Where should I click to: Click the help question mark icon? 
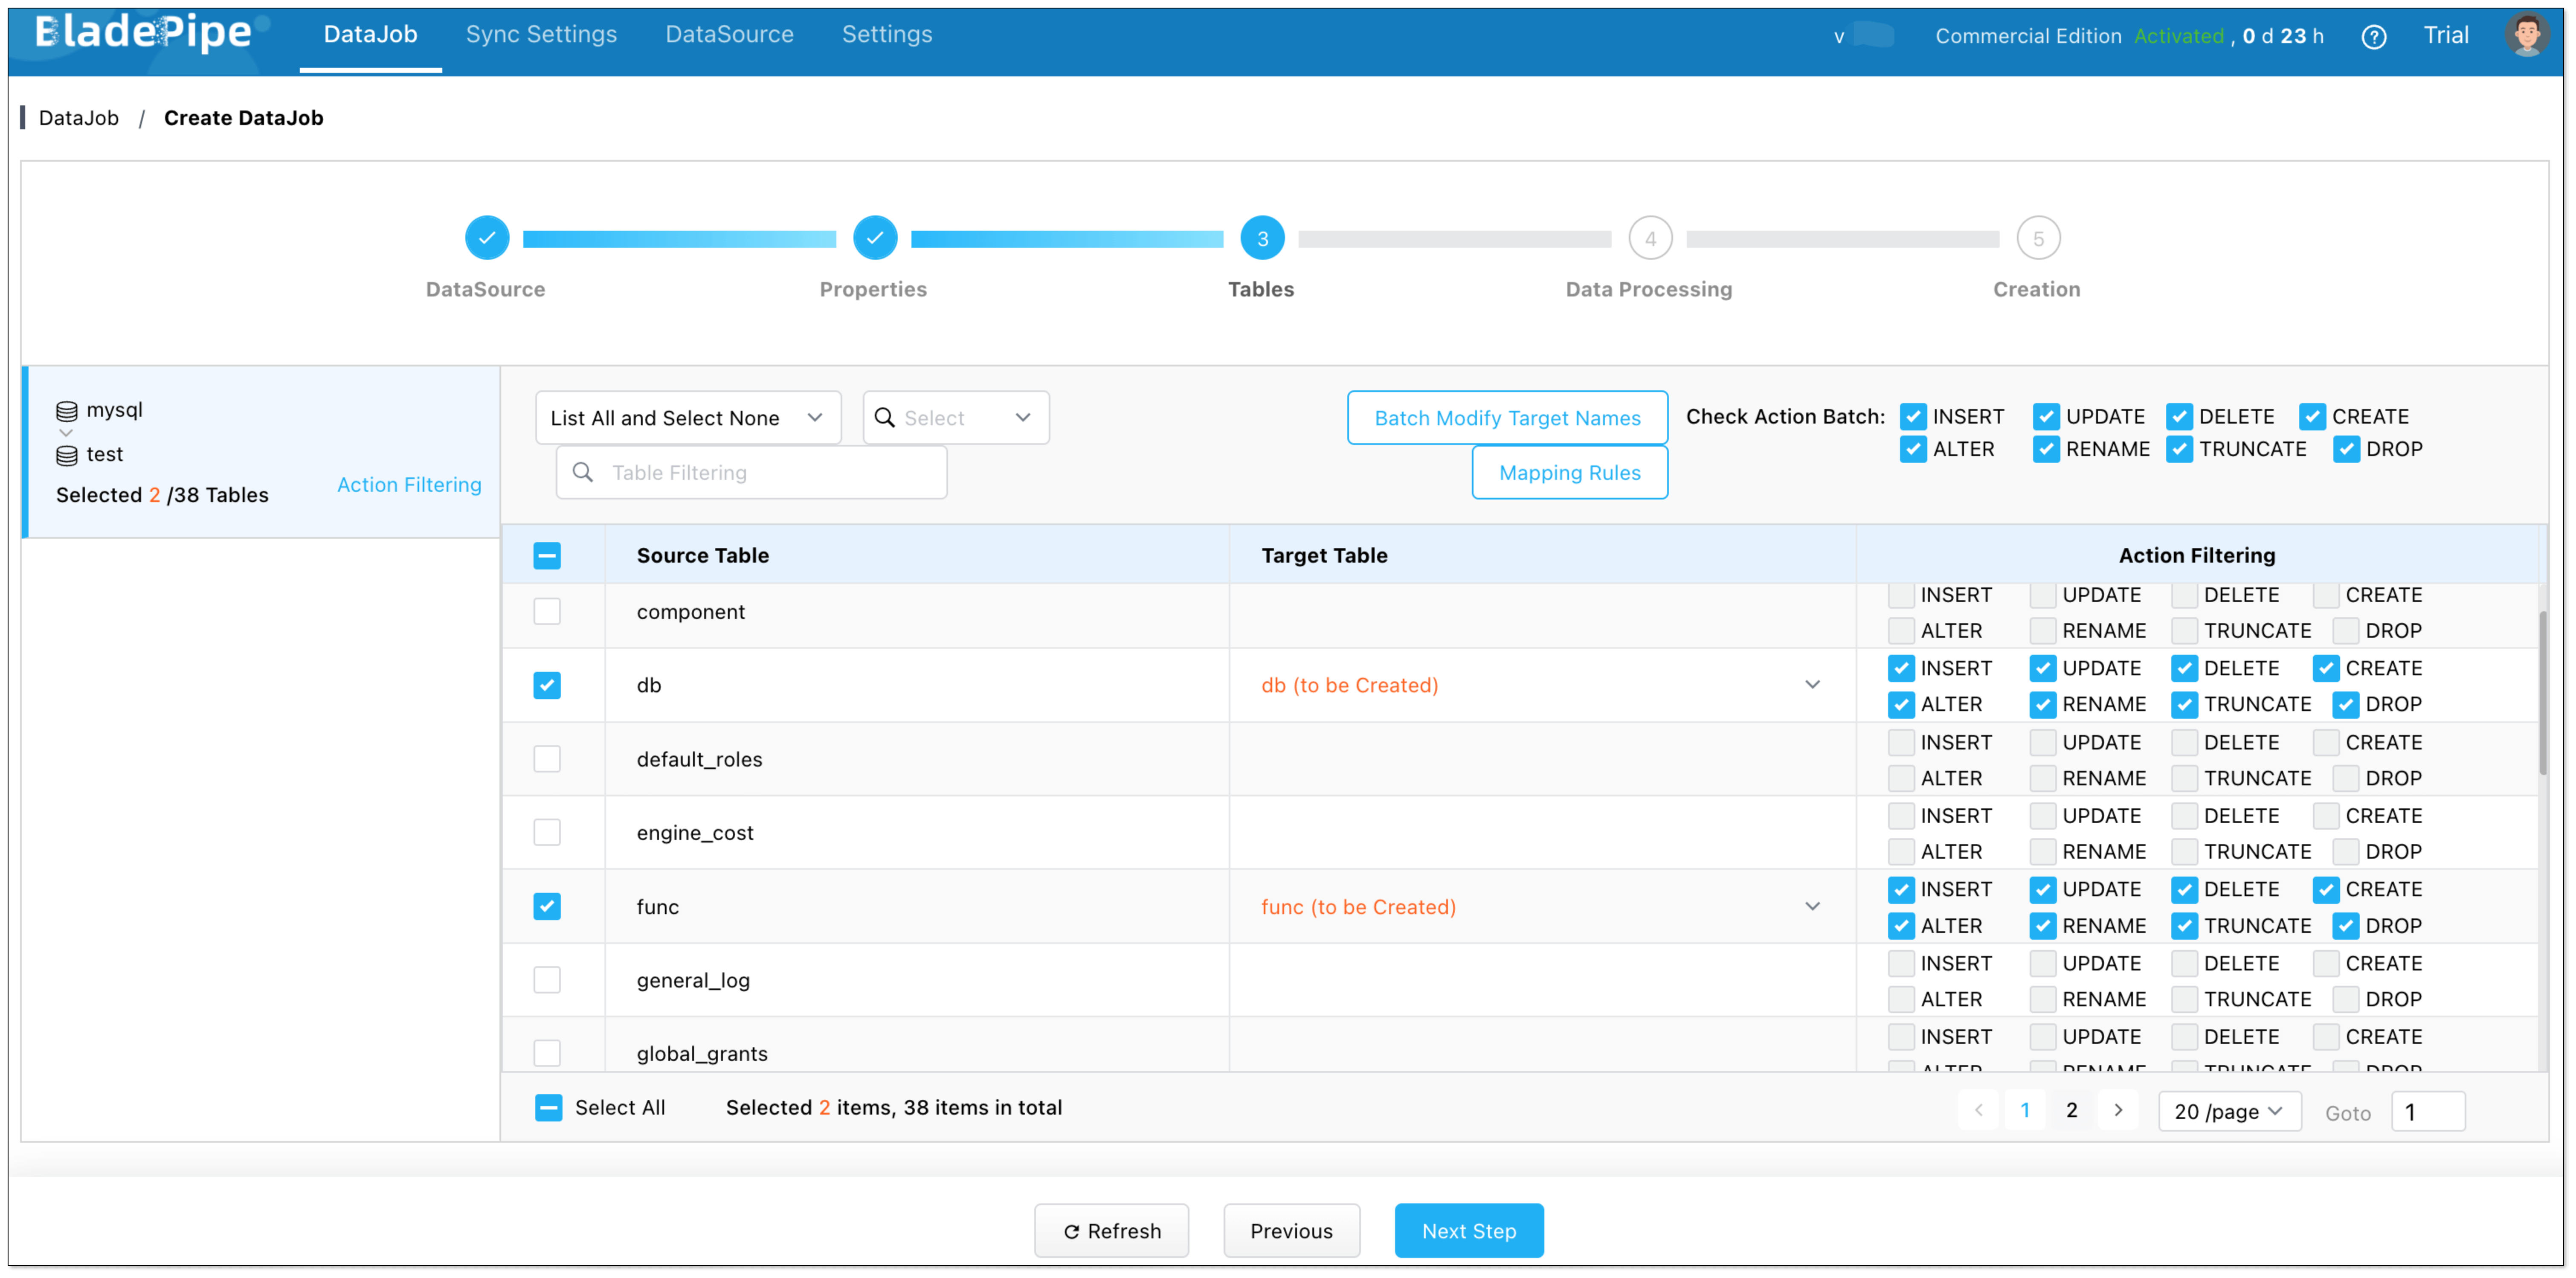(2373, 37)
